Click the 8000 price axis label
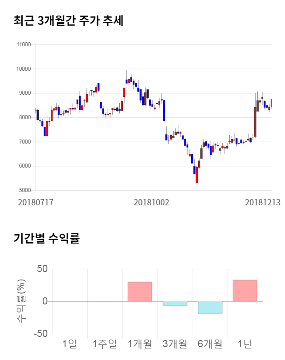 (x=24, y=118)
